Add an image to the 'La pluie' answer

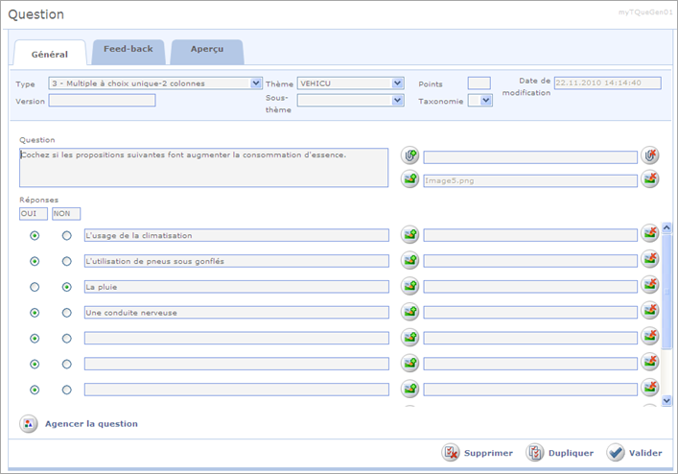410,286
